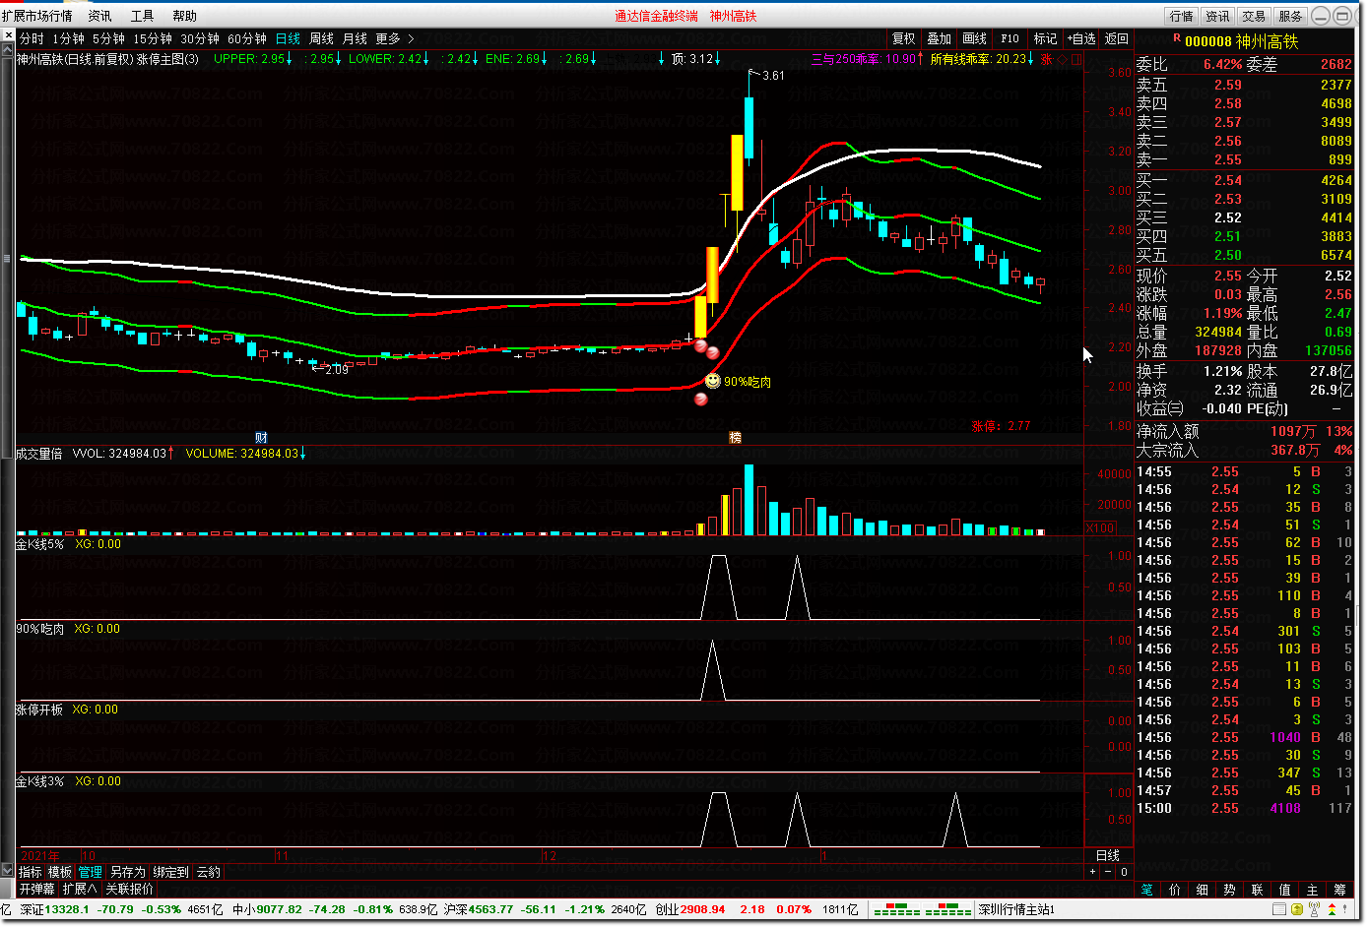Select the 联 tab in bottom panel

(1258, 890)
